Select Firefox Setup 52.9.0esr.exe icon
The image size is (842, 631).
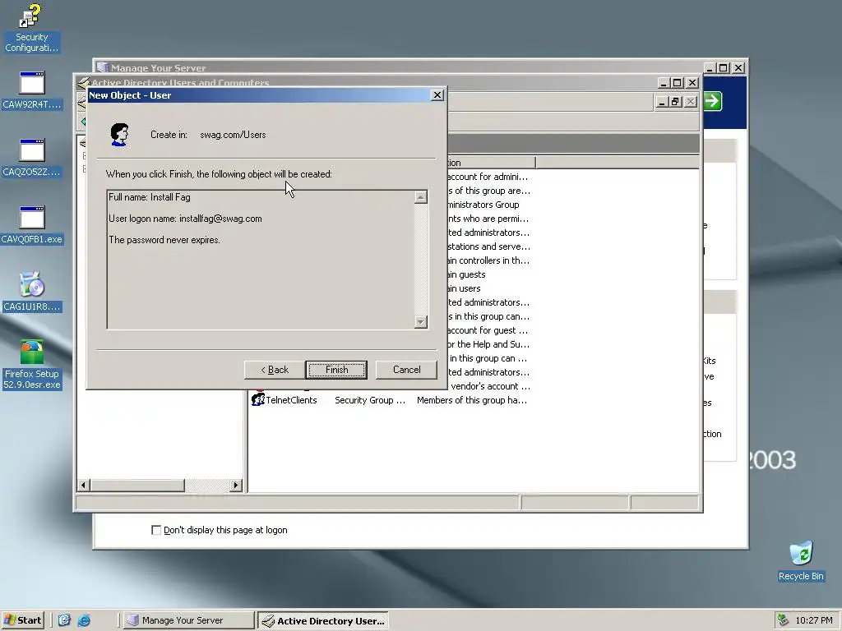click(32, 365)
